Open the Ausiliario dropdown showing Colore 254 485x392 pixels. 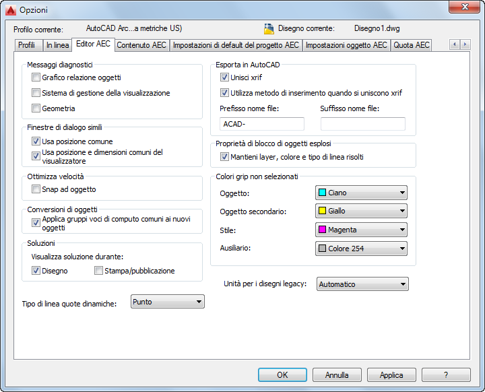[x=361, y=249]
